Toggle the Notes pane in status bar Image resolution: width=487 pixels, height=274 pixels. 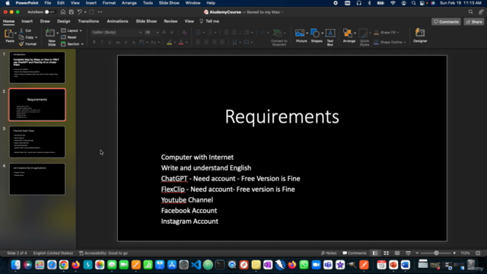(x=329, y=253)
